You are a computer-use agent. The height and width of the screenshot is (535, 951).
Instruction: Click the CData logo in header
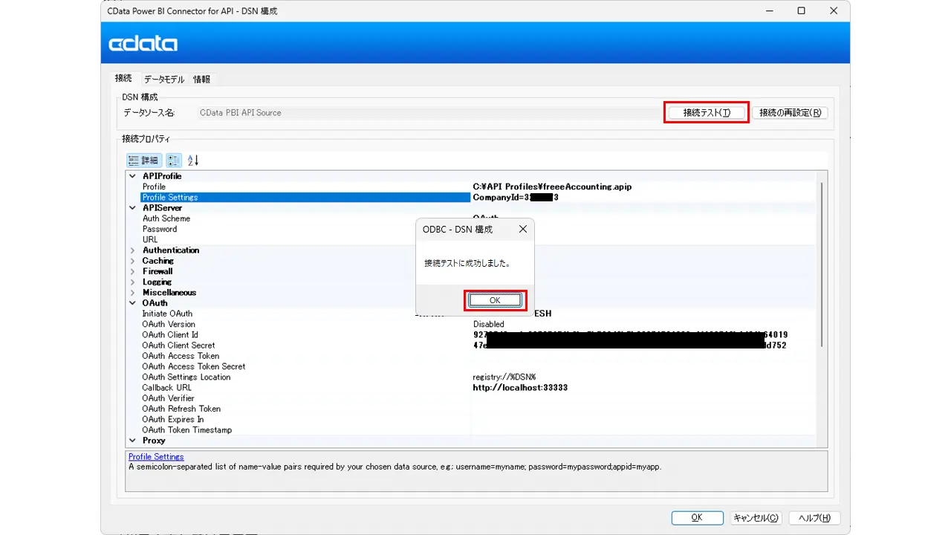[143, 44]
